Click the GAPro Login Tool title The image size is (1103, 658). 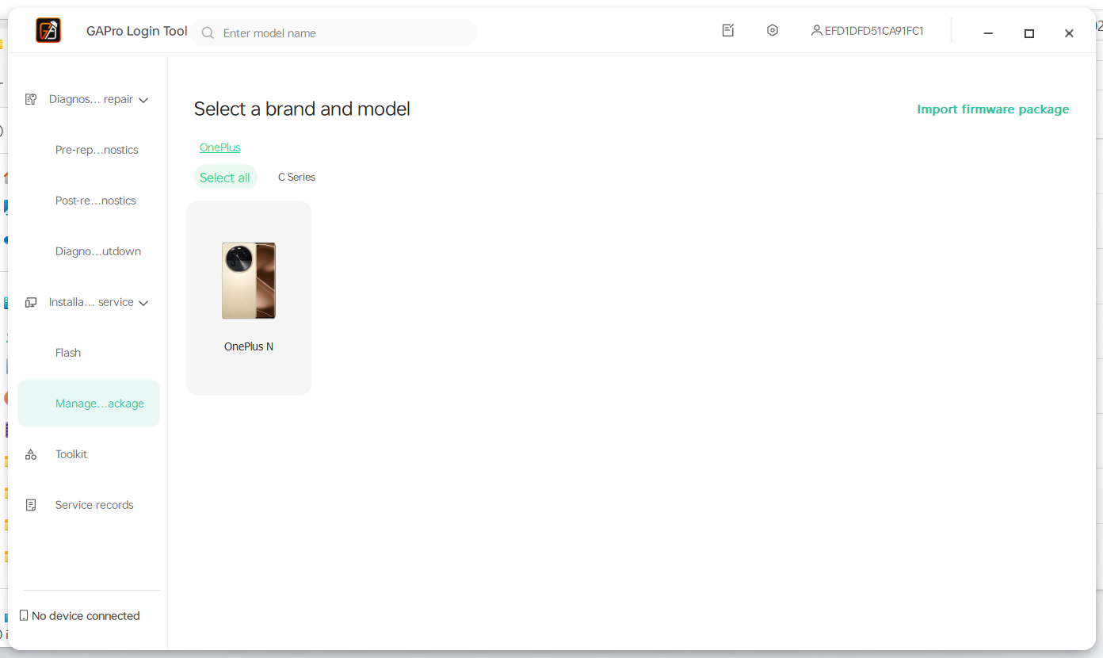click(x=137, y=31)
